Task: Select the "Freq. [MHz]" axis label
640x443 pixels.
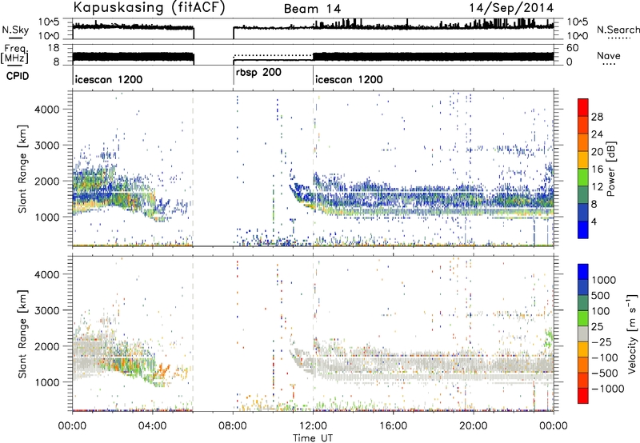Action: pos(15,54)
